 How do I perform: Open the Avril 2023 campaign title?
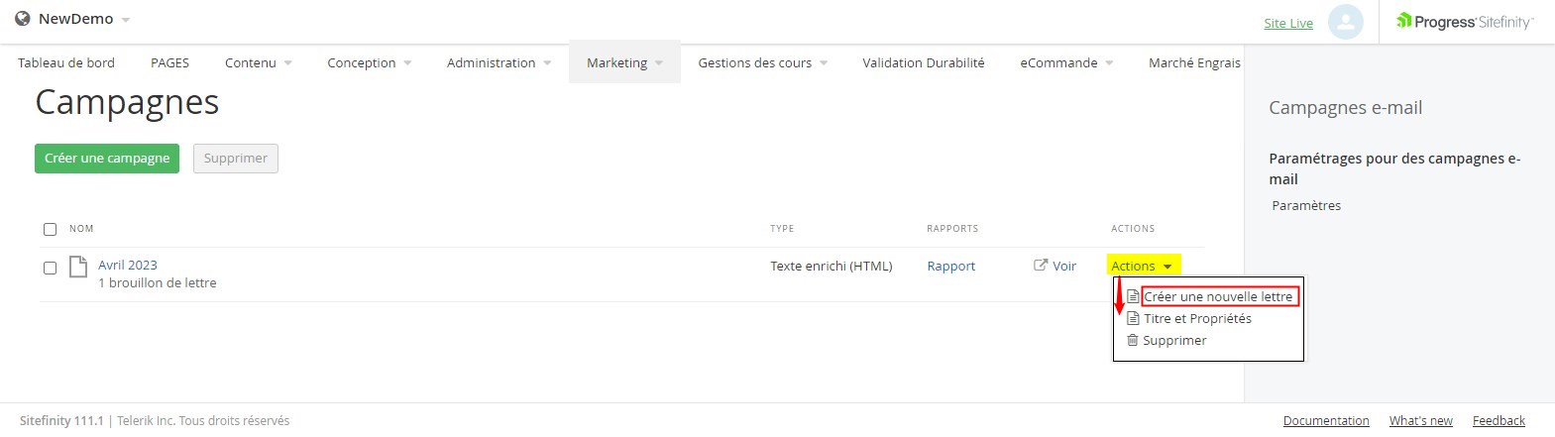click(x=128, y=265)
